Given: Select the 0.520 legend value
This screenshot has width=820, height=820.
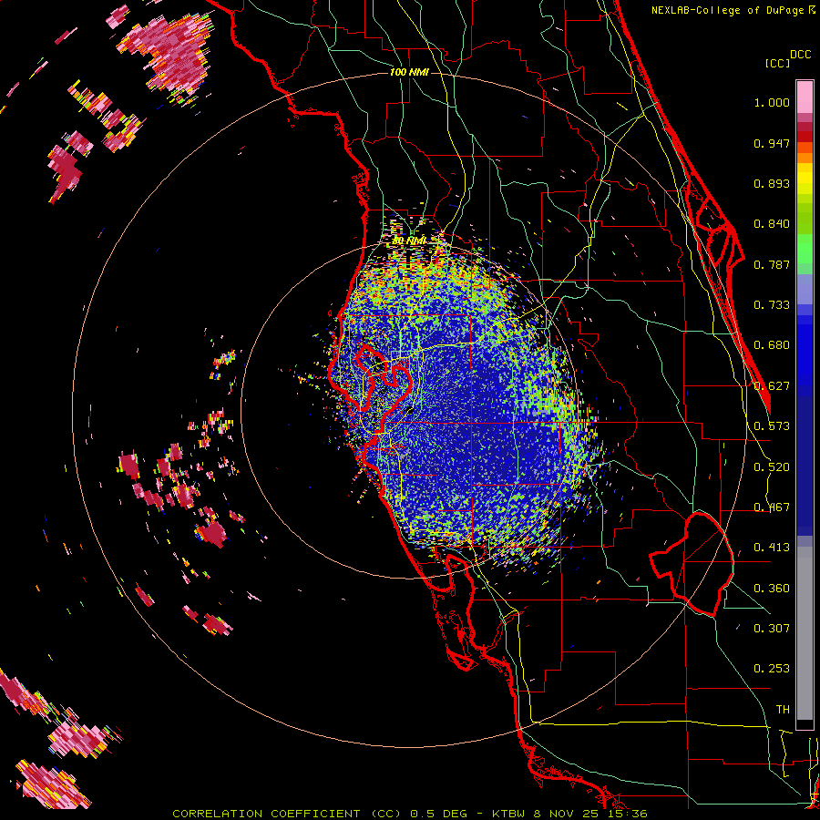Looking at the screenshot, I should [772, 467].
